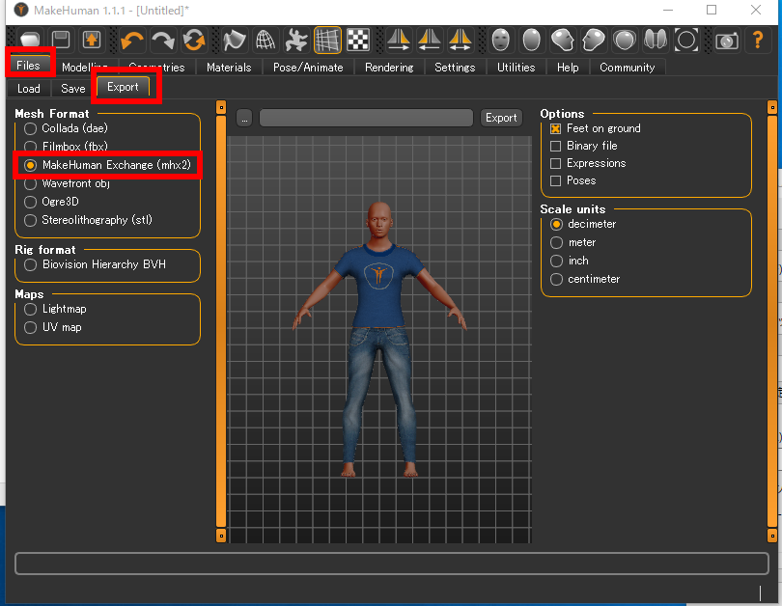Apply symmetry with right-pointing arrow icon
The height and width of the screenshot is (606, 782).
click(x=399, y=40)
